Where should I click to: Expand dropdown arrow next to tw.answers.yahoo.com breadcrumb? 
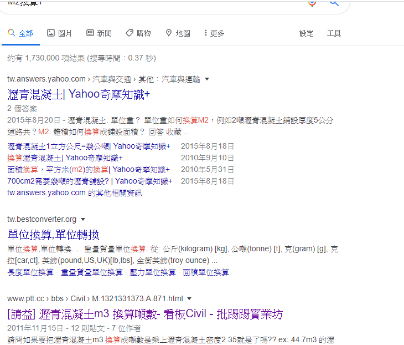pyautogui.click(x=207, y=79)
